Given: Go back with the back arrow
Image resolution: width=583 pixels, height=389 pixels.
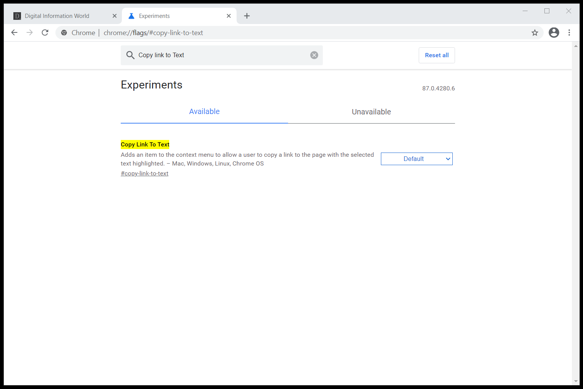Looking at the screenshot, I should [15, 32].
